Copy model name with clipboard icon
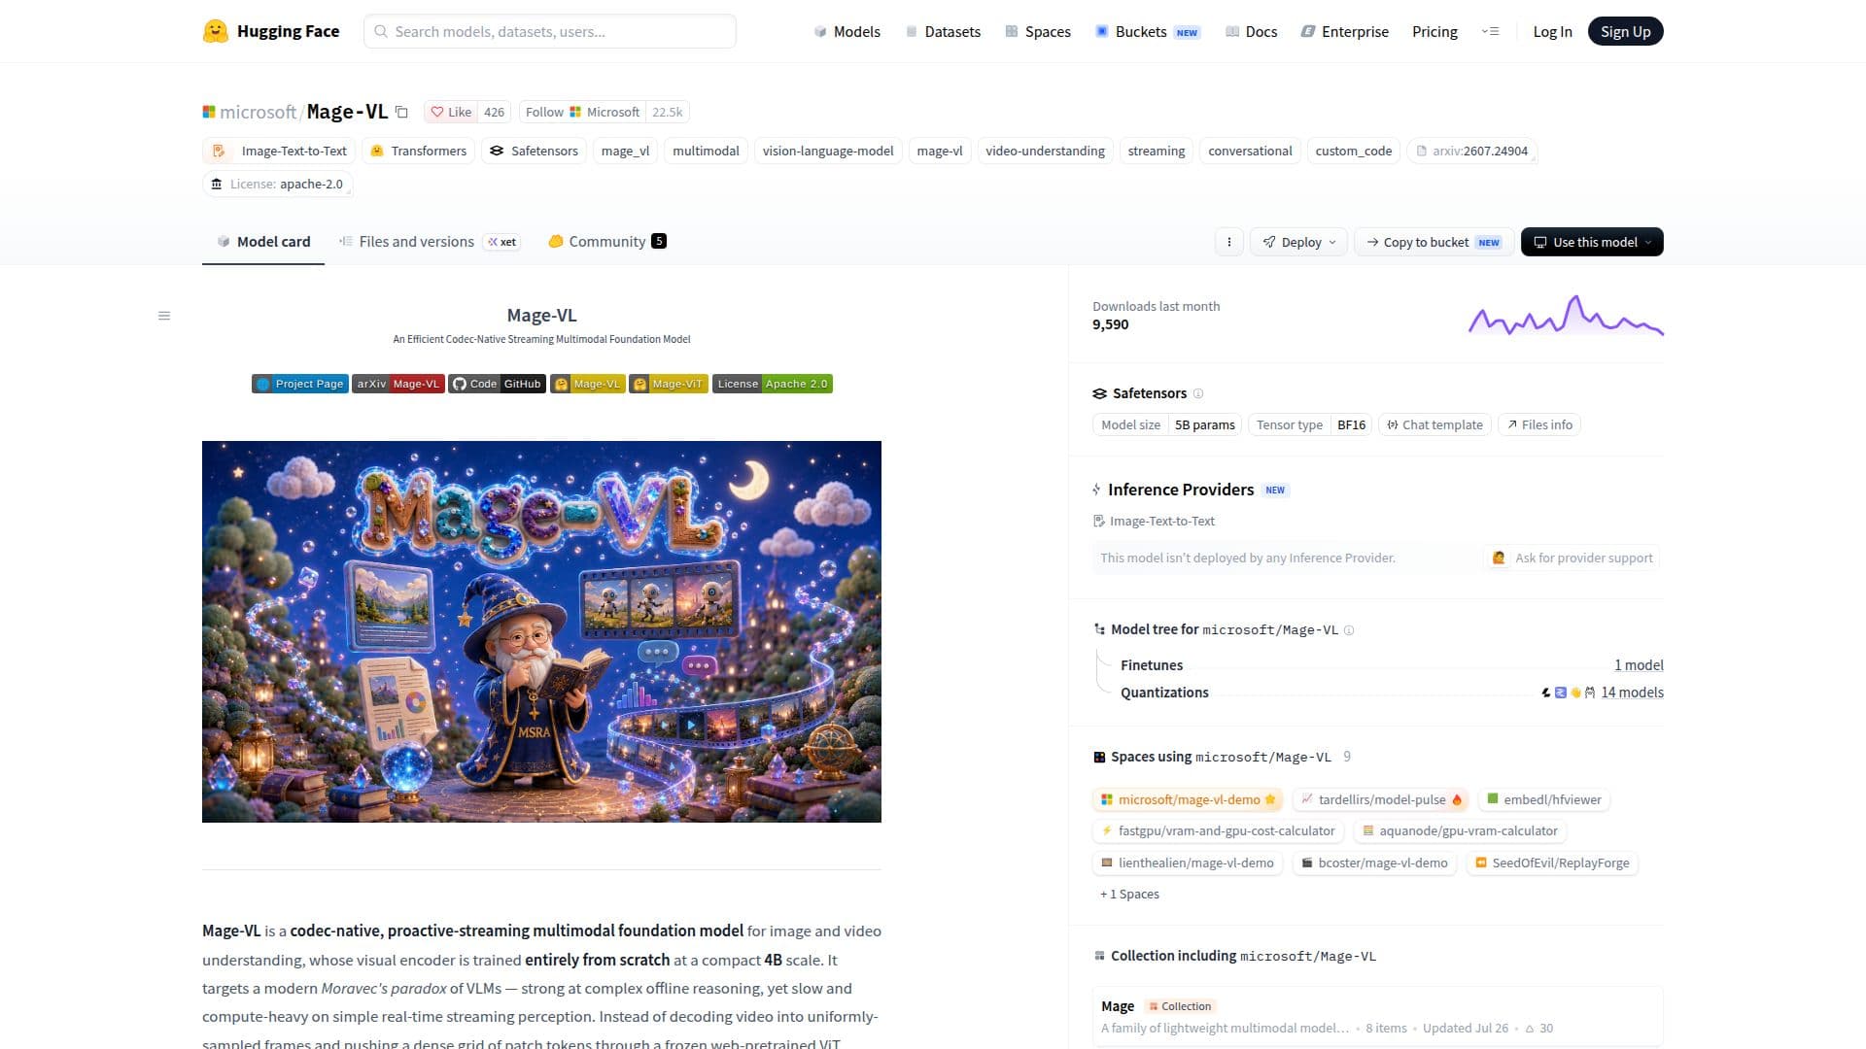 point(401,113)
